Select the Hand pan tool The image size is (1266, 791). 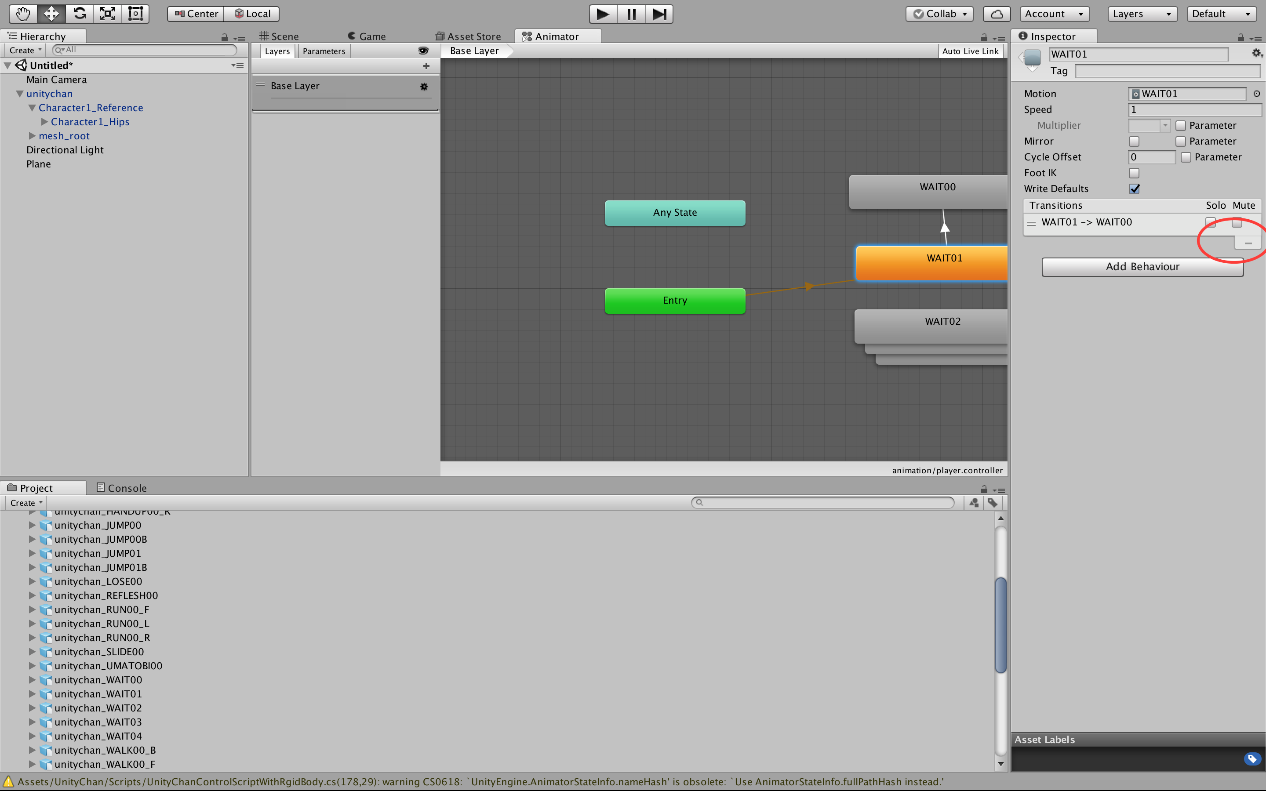pos(22,14)
